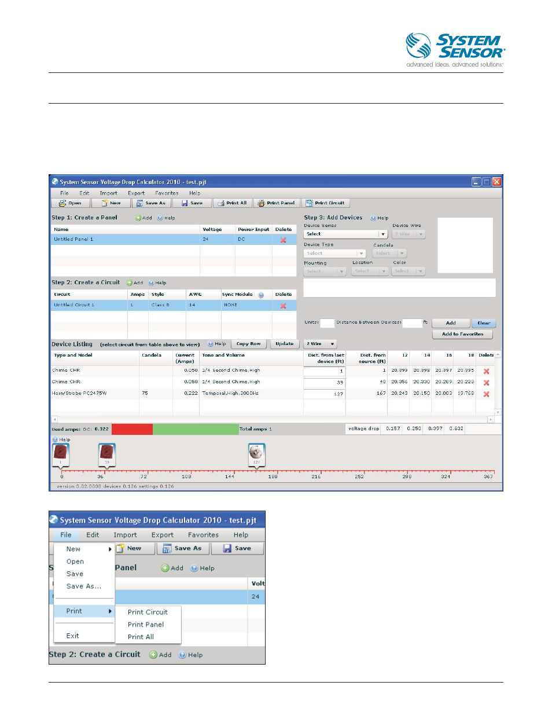Choose Exit from the File menu
Image resolution: width=552 pixels, height=715 pixels.
(x=72, y=636)
